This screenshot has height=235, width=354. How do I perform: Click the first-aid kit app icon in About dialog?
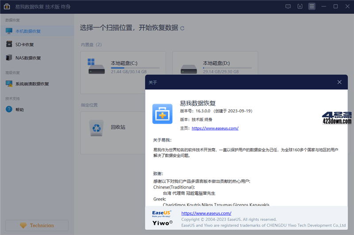click(162, 114)
